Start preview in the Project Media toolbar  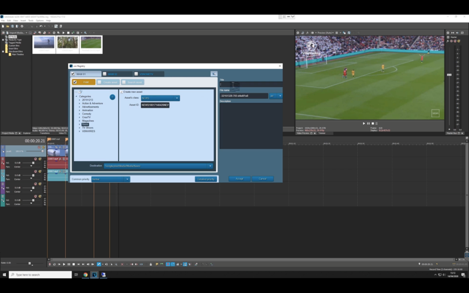click(63, 33)
